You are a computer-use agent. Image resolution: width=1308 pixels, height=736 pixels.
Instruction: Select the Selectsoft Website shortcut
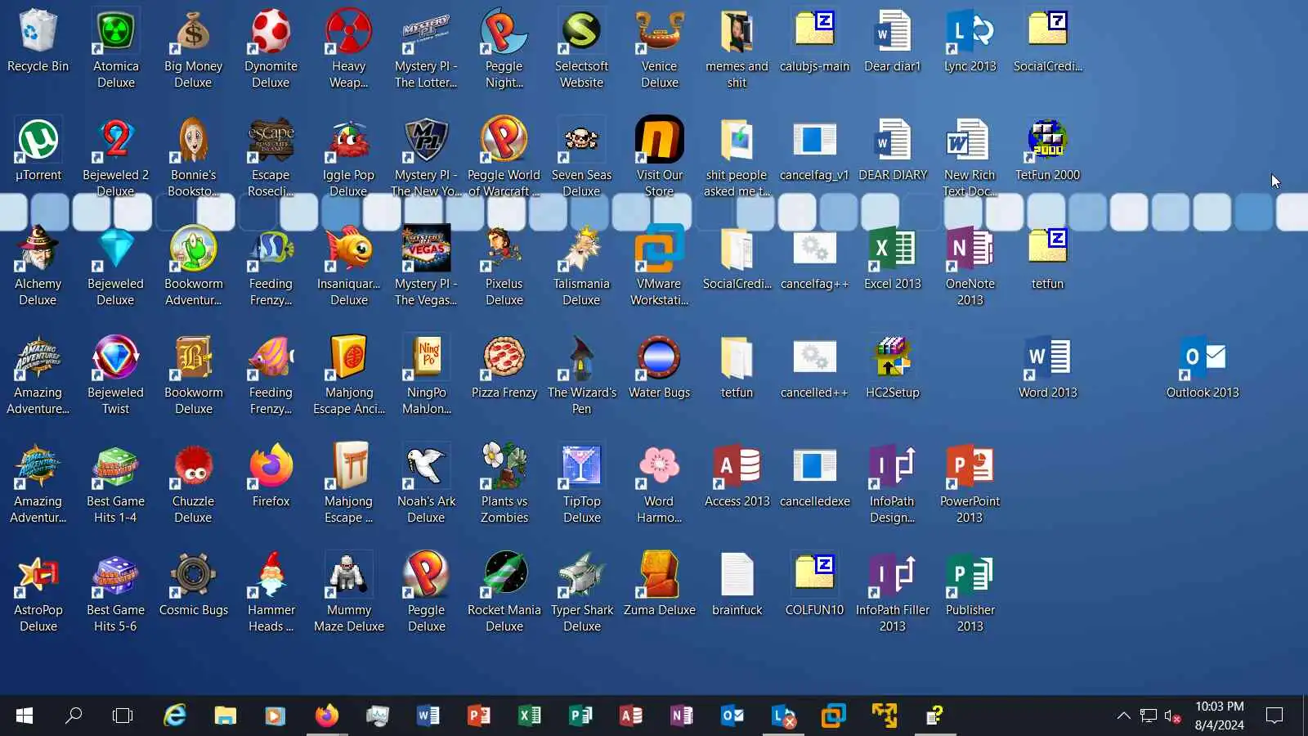(x=582, y=47)
